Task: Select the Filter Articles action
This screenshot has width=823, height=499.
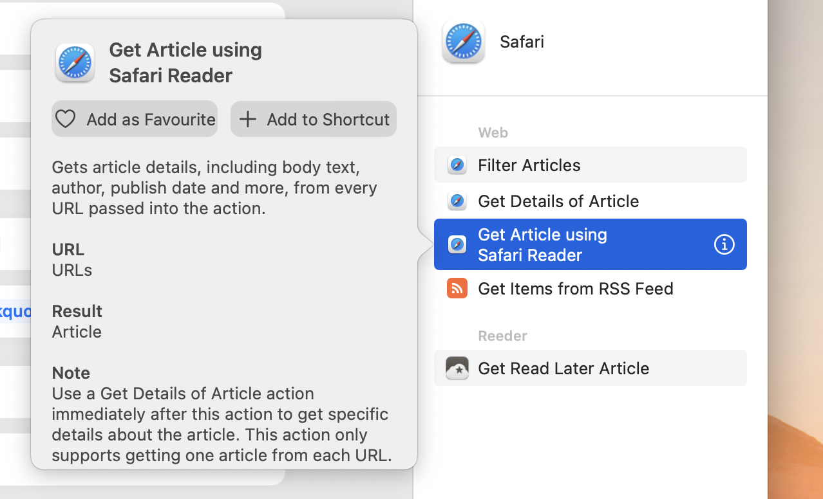Action: (x=591, y=165)
